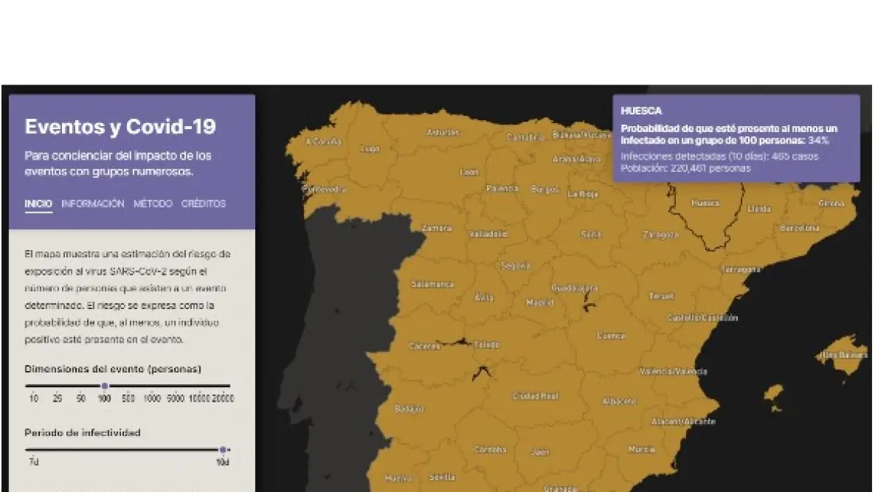The image size is (875, 492).
Task: Set event size slider to 10 people
Action: click(x=34, y=386)
